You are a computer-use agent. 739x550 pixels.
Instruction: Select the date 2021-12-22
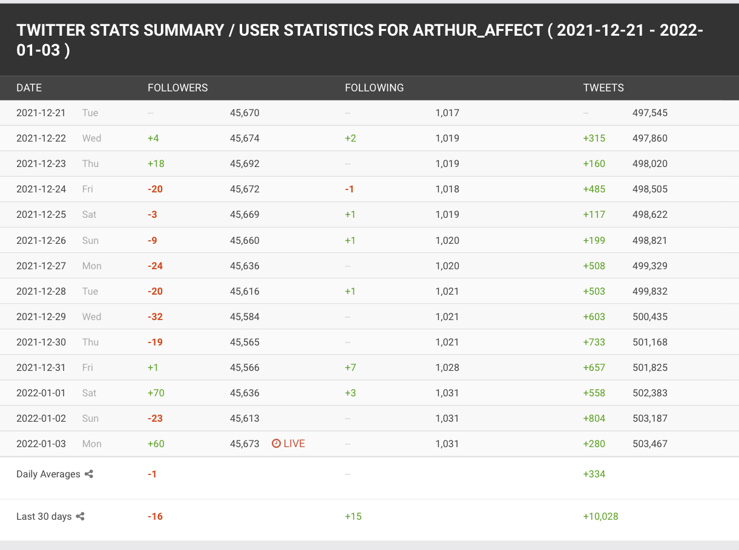point(41,138)
